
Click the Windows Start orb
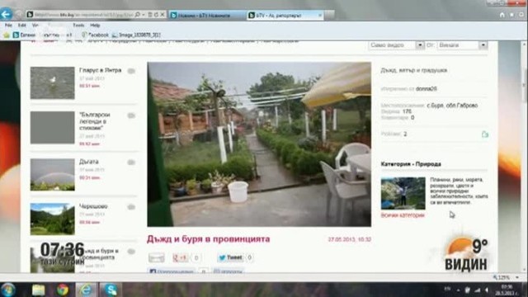(x=7, y=290)
